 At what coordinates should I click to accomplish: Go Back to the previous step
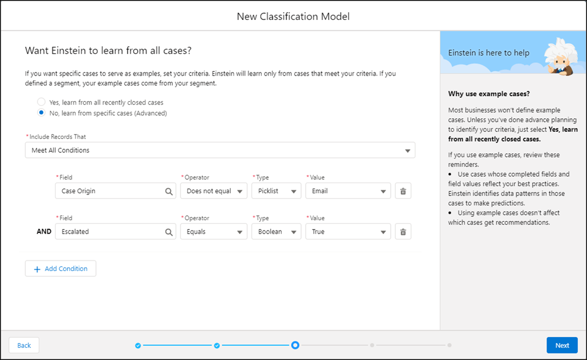23,345
